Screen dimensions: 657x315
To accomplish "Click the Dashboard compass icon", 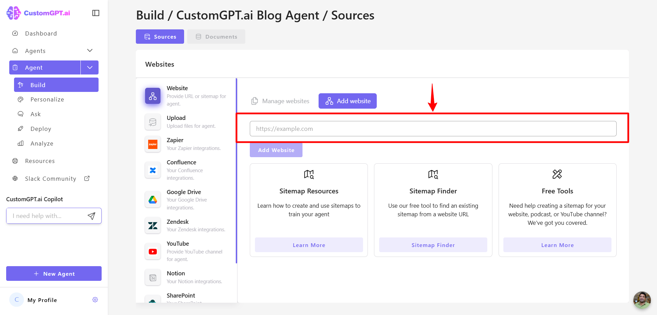I will (15, 33).
